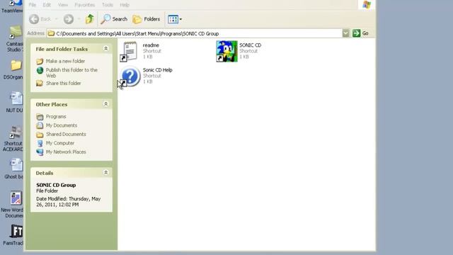Open the Forward history dropdown arrow
453x255 pixels.
(79, 19)
